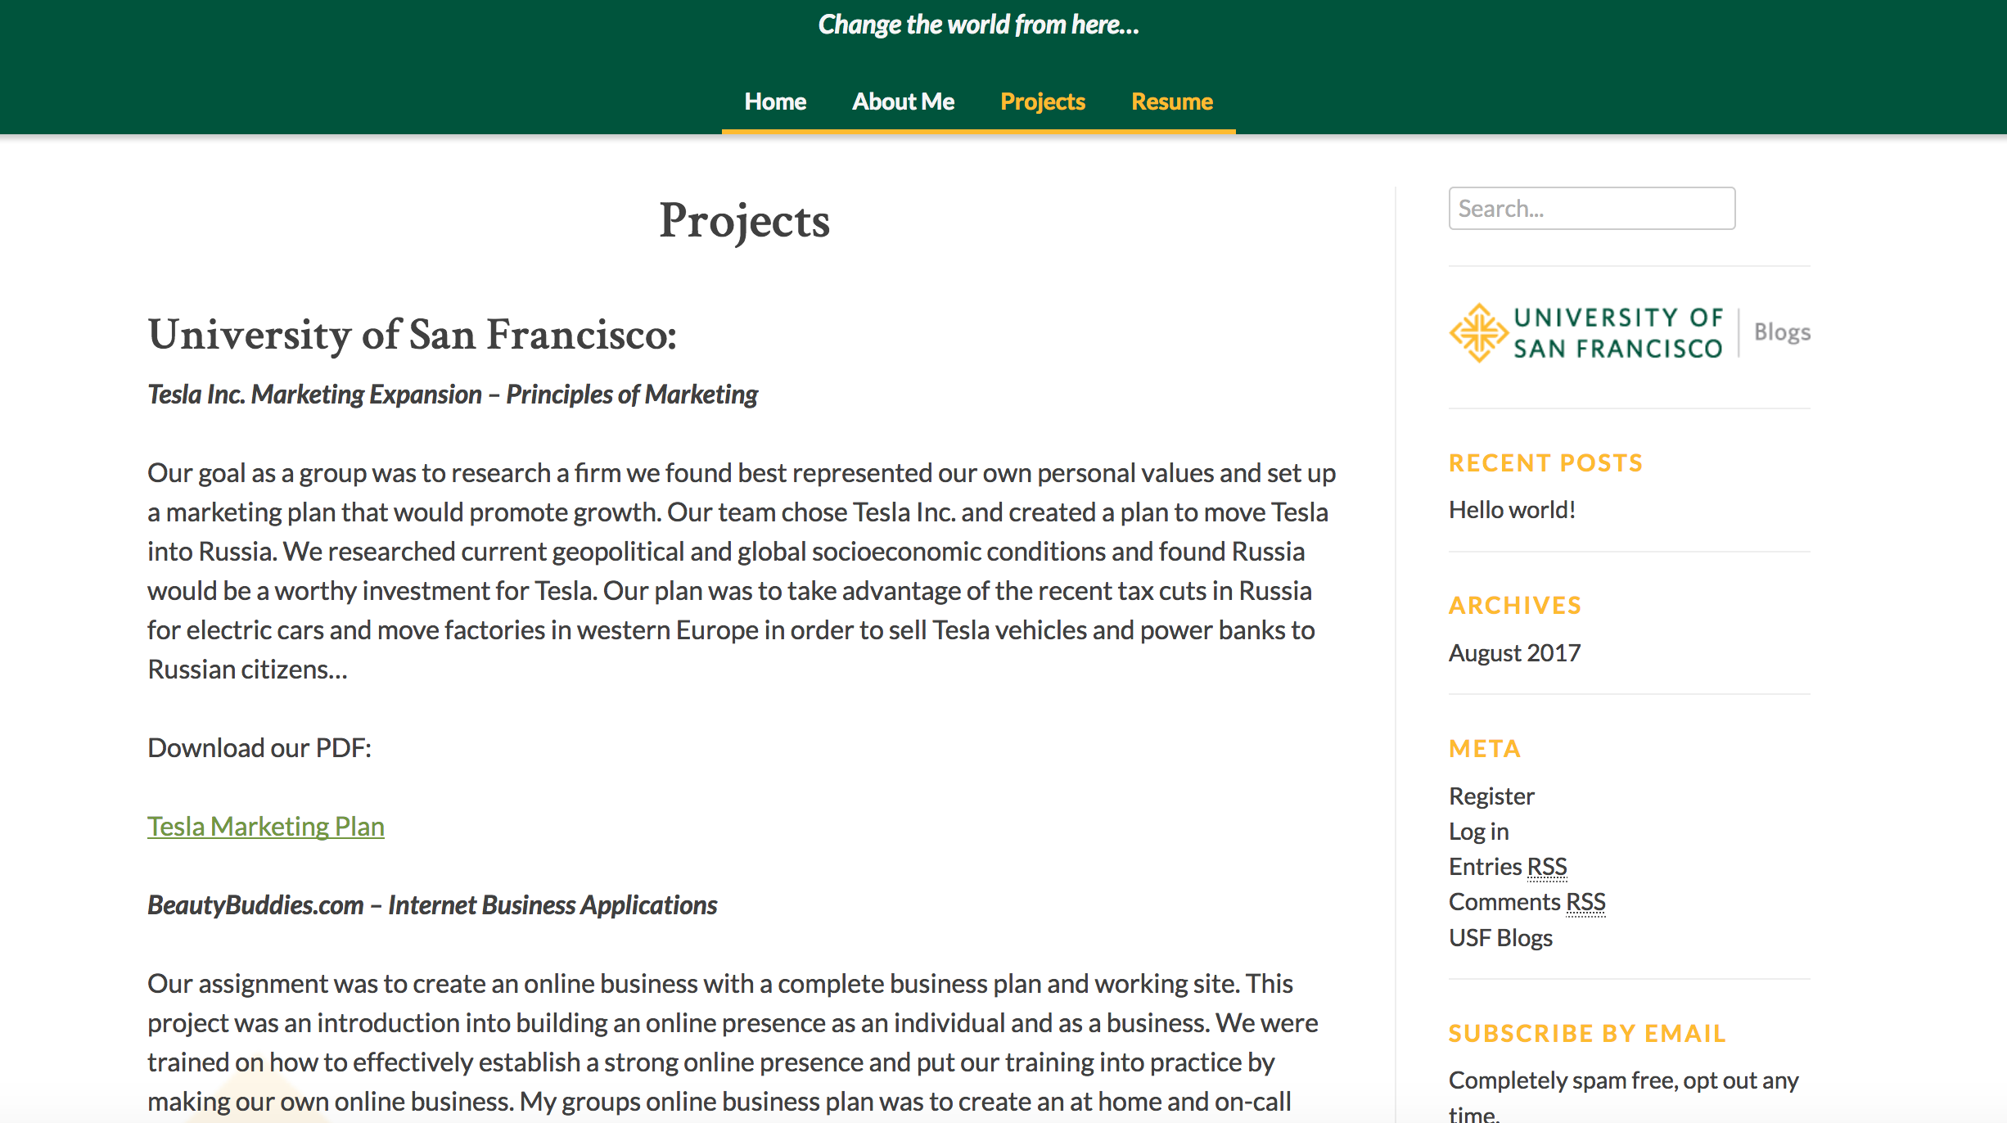Visit the USF Blogs link
This screenshot has height=1123, width=2007.
tap(1500, 938)
